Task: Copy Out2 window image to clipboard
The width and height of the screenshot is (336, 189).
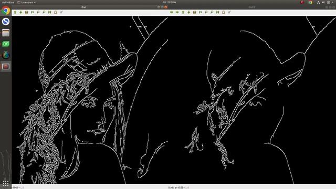Action: tap(224, 12)
